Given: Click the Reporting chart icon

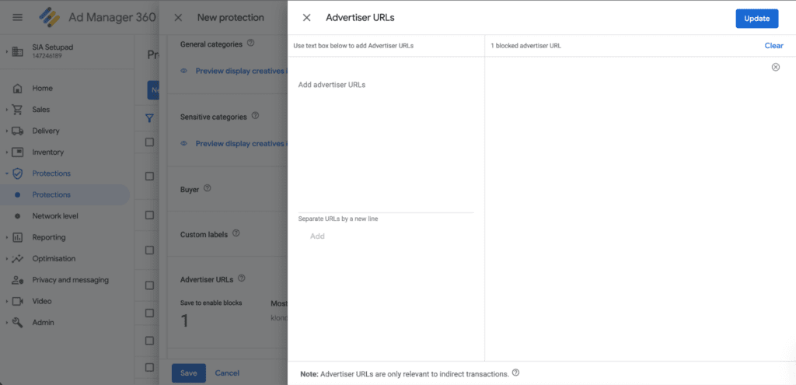Looking at the screenshot, I should [x=18, y=237].
